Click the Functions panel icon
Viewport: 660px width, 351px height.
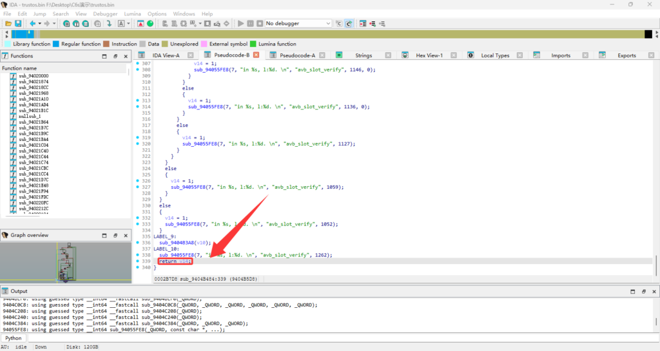(x=5, y=56)
